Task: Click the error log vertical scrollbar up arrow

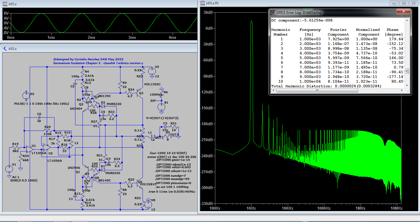Action: tap(407, 20)
